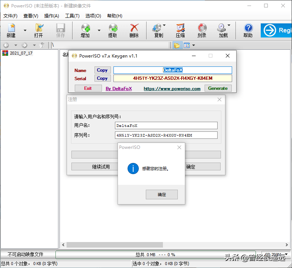Viewport: 292px width, 268px height.
Task: Click the 不可启动映像文件 status label
Action: click(x=26, y=254)
